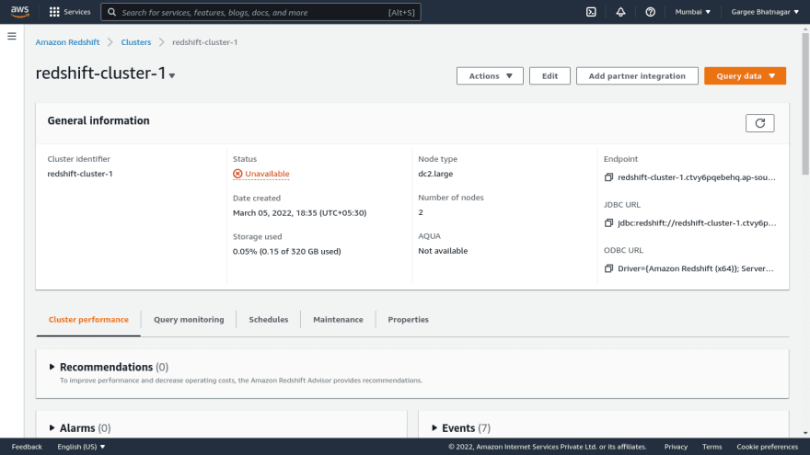
Task: Click the help question mark icon
Action: 651,12
